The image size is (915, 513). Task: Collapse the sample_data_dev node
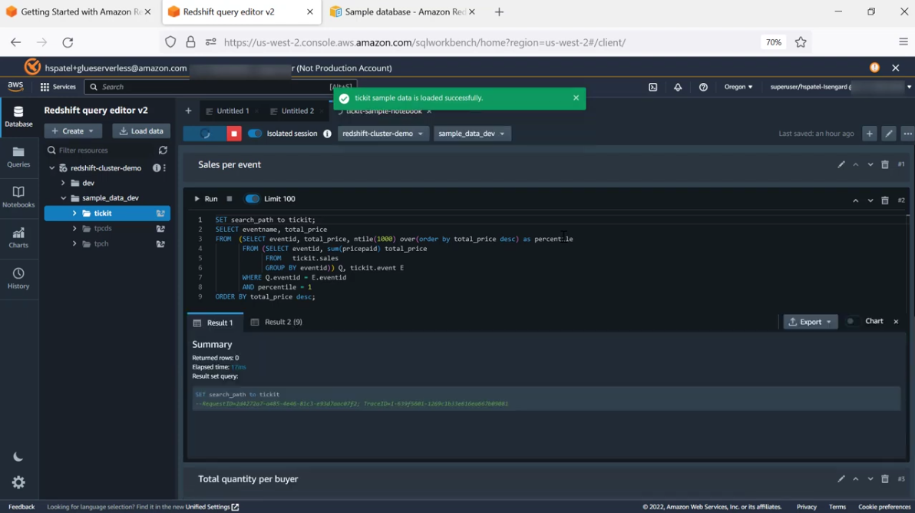click(63, 198)
